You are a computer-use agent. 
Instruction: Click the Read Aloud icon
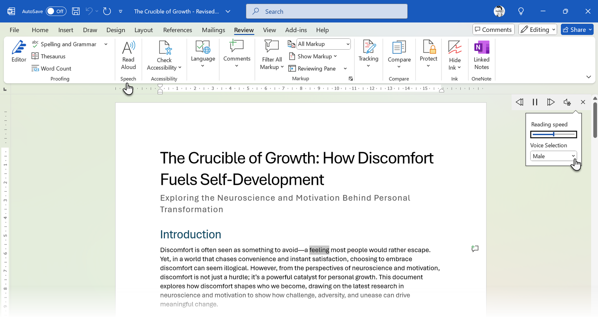click(x=128, y=48)
